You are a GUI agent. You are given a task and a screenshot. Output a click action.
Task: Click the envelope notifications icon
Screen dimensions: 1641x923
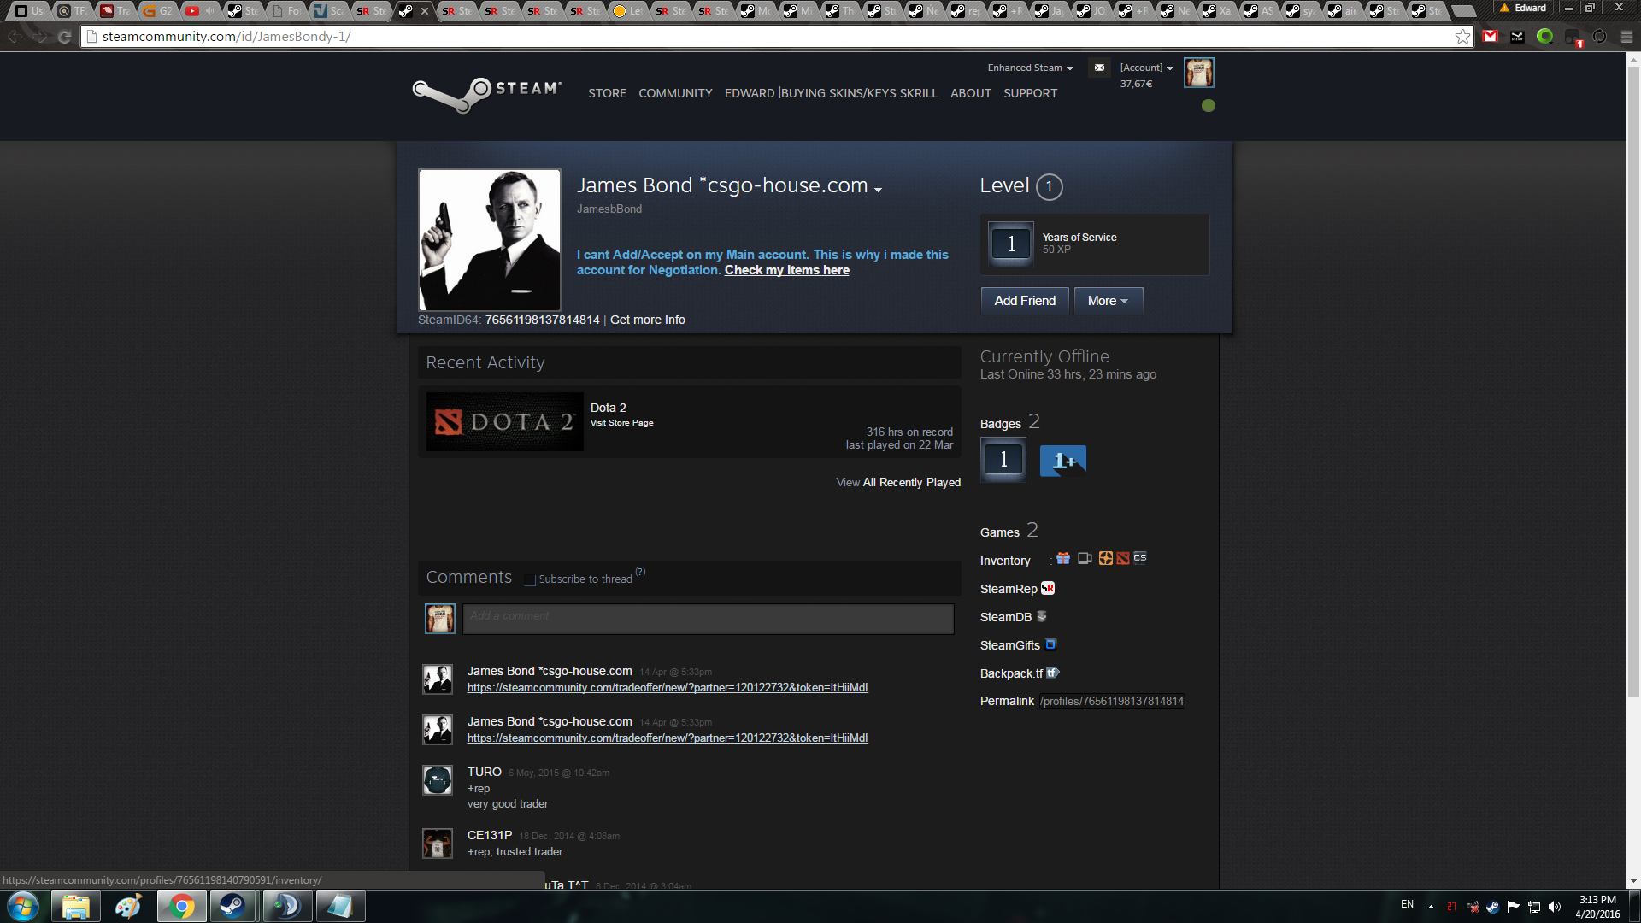[x=1099, y=68]
